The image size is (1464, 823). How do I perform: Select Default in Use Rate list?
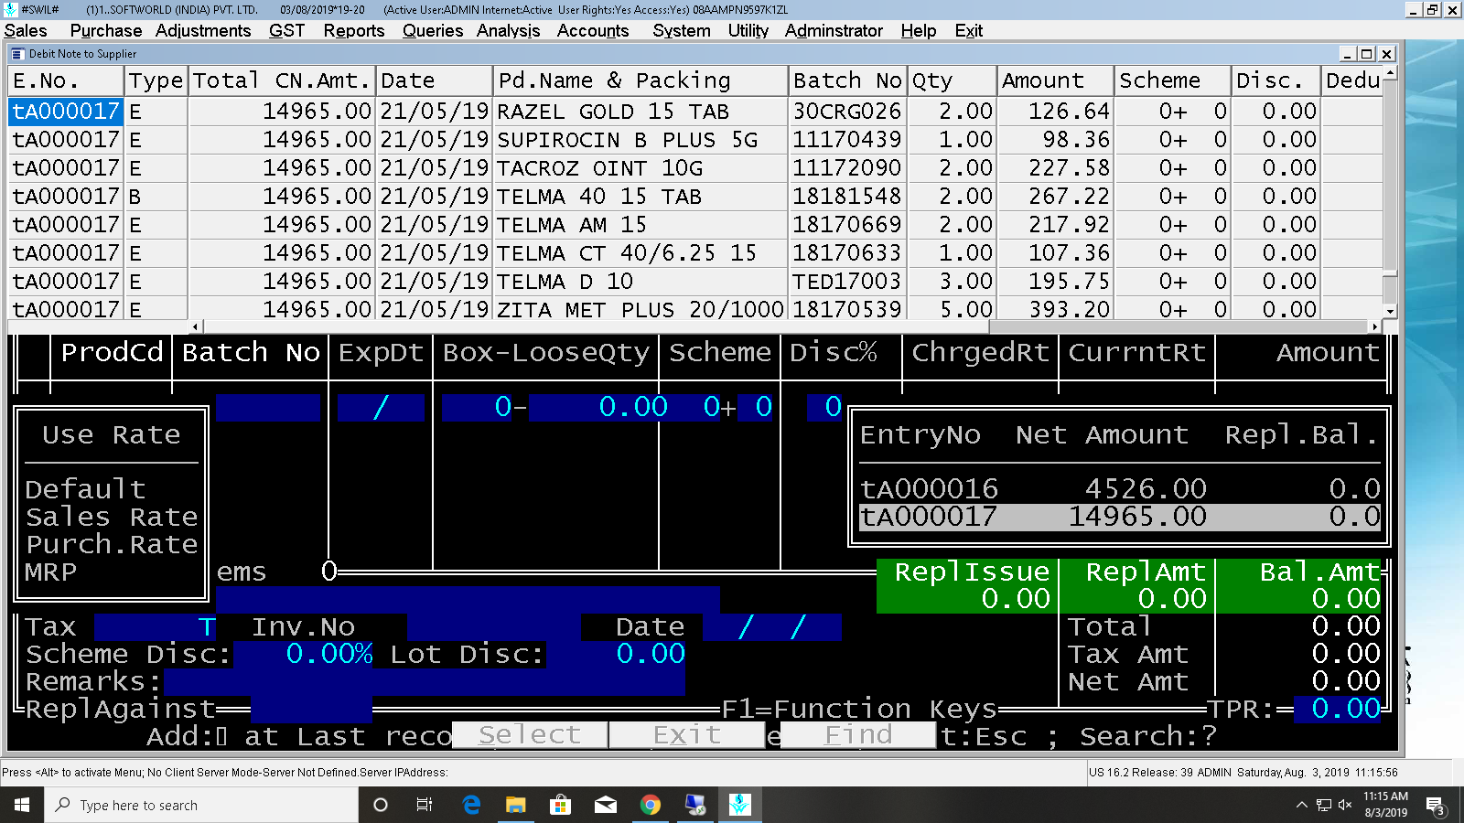click(x=85, y=489)
